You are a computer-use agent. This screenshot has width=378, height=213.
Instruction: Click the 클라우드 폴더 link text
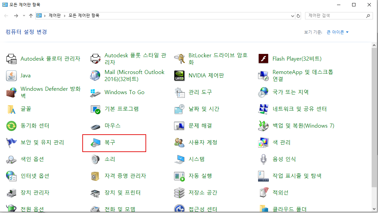pyautogui.click(x=289, y=209)
